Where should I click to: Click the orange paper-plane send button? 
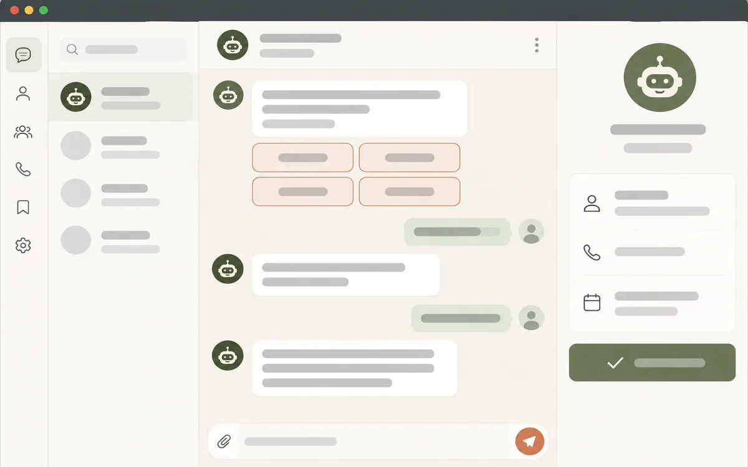pos(530,441)
